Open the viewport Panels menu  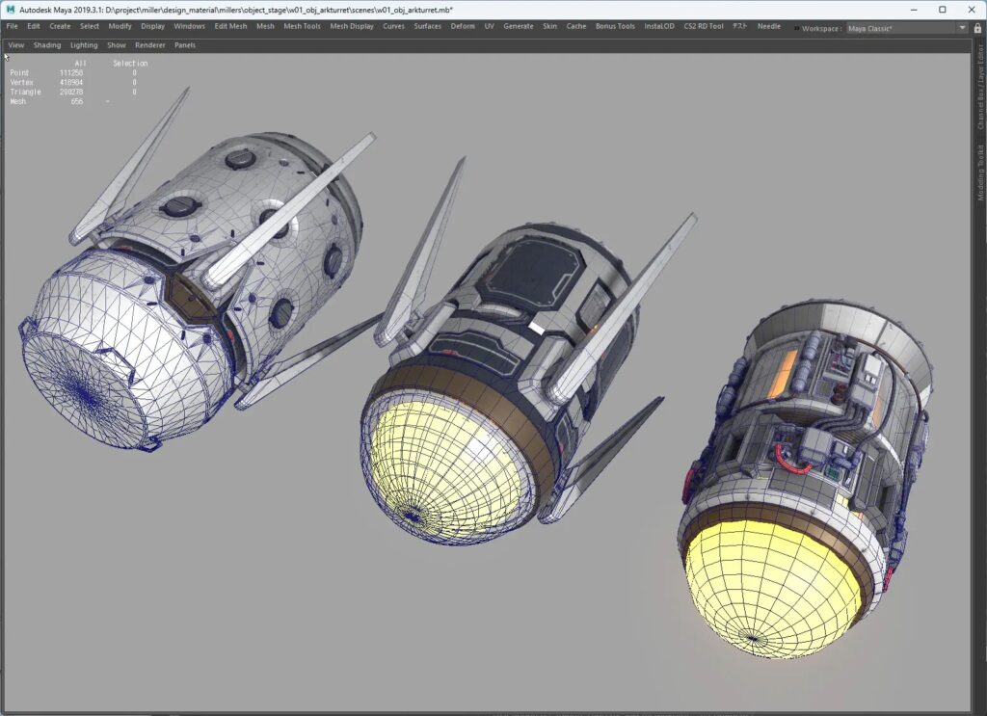[x=184, y=45]
